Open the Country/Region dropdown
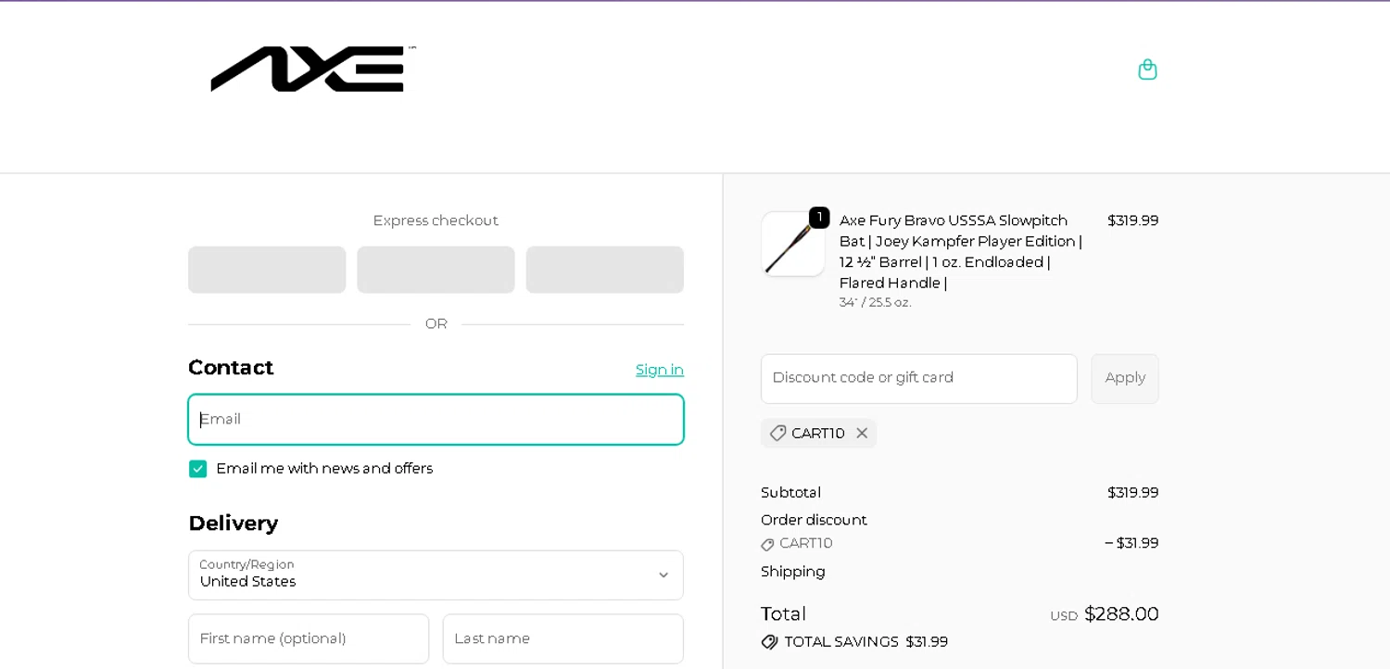 pos(436,575)
